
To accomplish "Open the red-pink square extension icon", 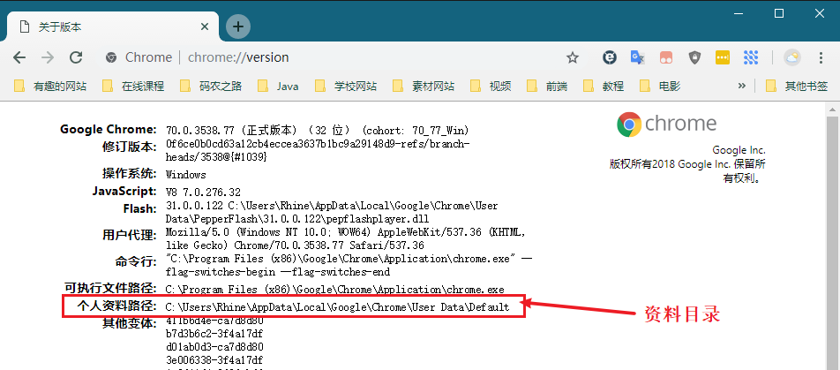I will 666,57.
